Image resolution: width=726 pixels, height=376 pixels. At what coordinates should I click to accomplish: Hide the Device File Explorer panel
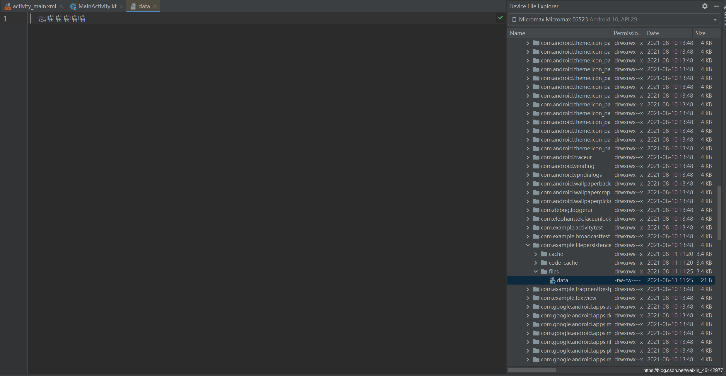click(716, 6)
